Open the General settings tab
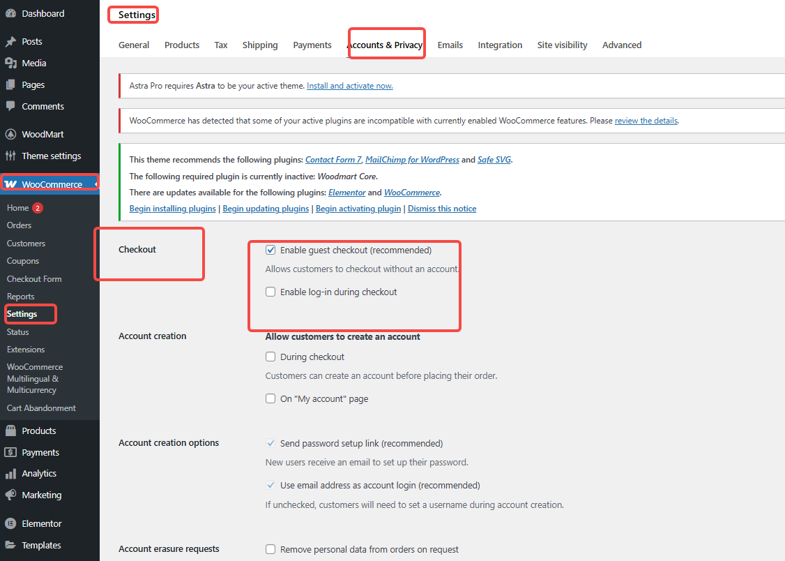Screen dimensions: 785x561 (134, 45)
